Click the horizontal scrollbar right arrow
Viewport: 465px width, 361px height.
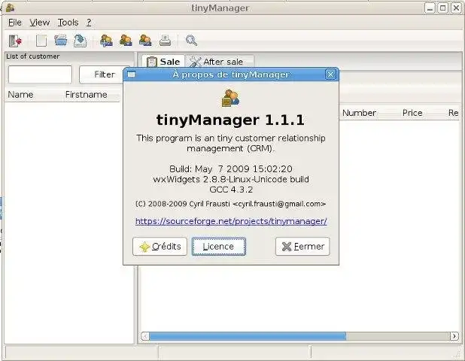(x=454, y=336)
